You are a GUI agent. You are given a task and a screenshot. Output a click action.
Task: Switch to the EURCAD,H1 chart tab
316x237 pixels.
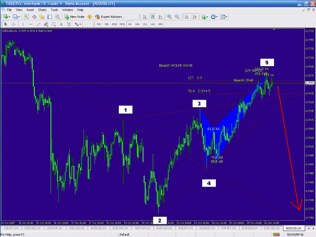tap(272, 228)
